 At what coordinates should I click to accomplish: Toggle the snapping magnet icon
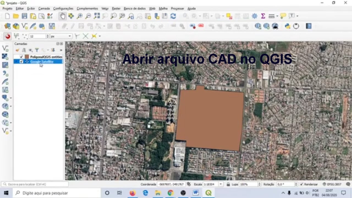7,36
